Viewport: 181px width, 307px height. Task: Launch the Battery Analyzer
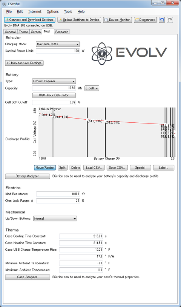coord(28,176)
